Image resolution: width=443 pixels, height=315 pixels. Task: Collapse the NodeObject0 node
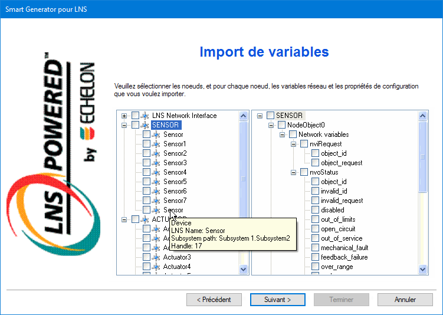coord(271,125)
